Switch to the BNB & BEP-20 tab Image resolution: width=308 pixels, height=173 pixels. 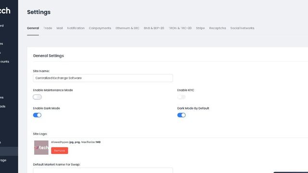pyautogui.click(x=154, y=28)
